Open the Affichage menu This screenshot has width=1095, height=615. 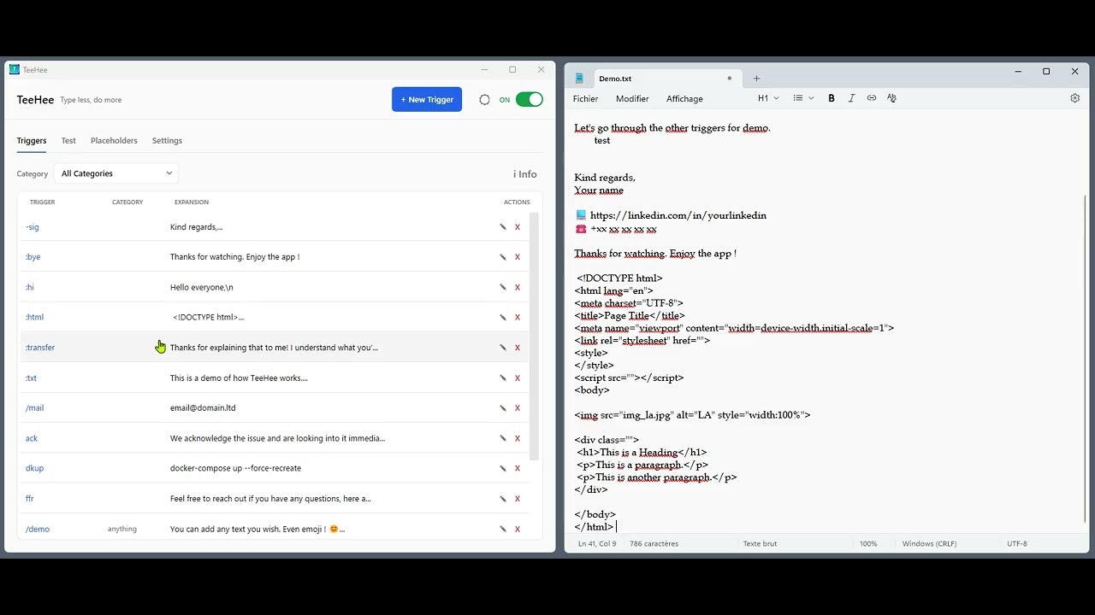[x=684, y=98]
